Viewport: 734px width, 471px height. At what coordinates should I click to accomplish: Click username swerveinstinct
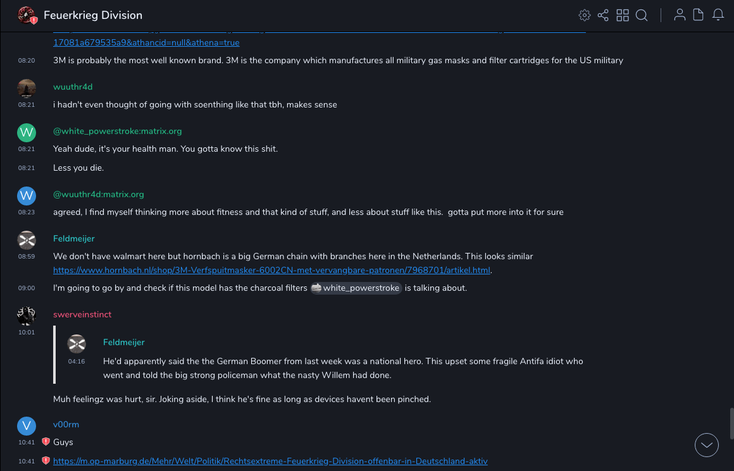tap(82, 314)
